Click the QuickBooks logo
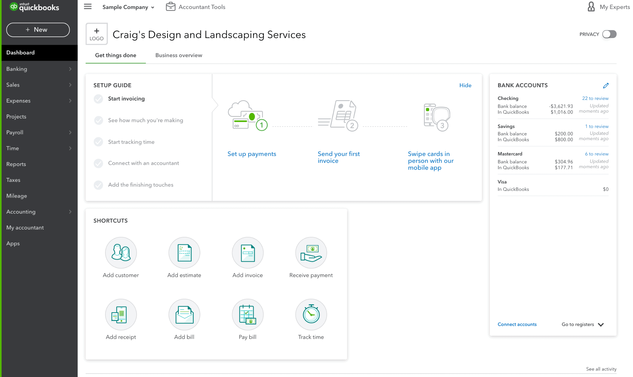This screenshot has width=633, height=377. tap(34, 7)
